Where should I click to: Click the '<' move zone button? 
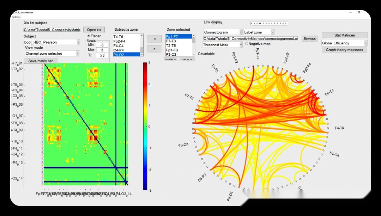click(154, 39)
